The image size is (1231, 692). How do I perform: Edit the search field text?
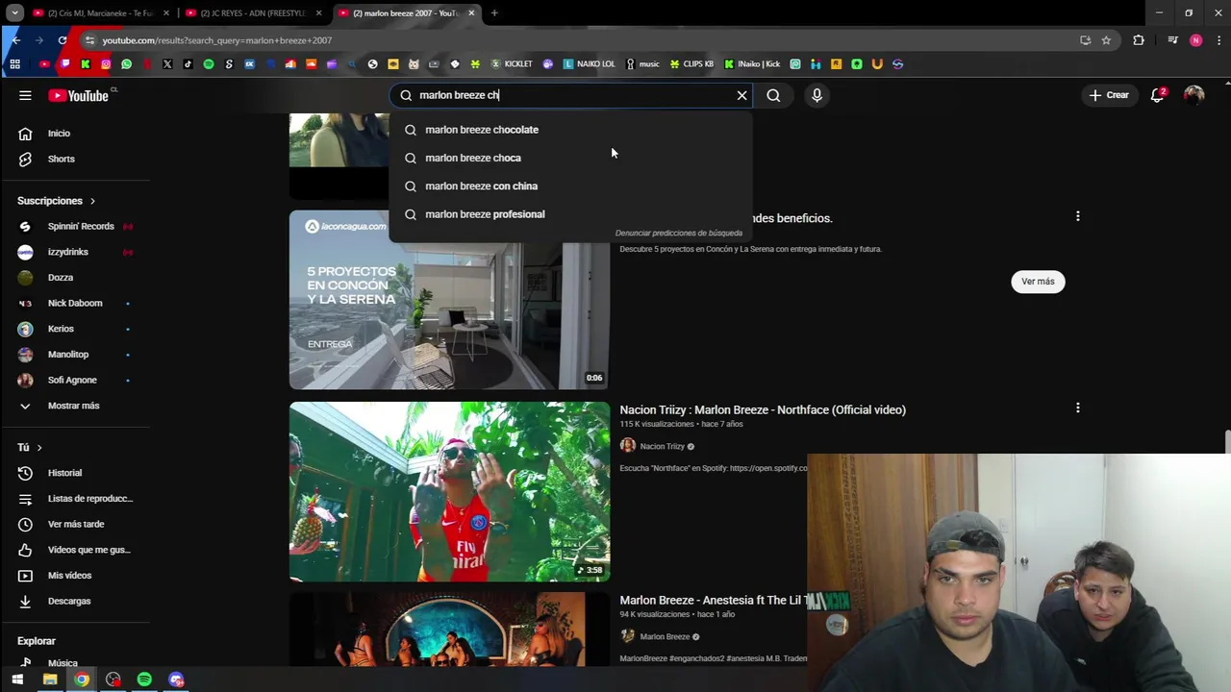572,95
